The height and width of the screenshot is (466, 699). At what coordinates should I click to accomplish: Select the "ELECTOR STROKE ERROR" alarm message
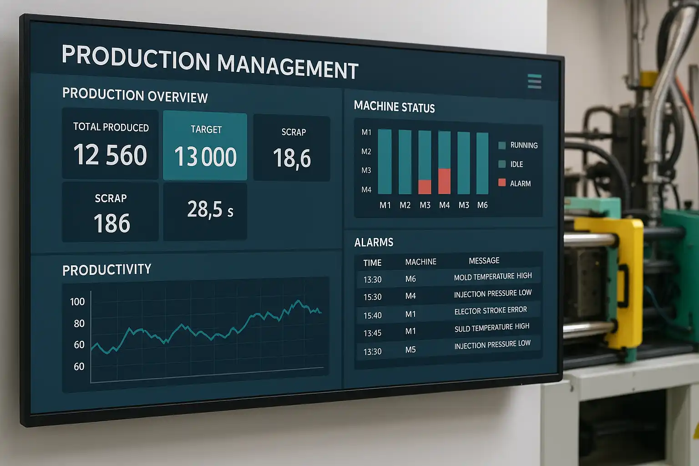tap(491, 311)
